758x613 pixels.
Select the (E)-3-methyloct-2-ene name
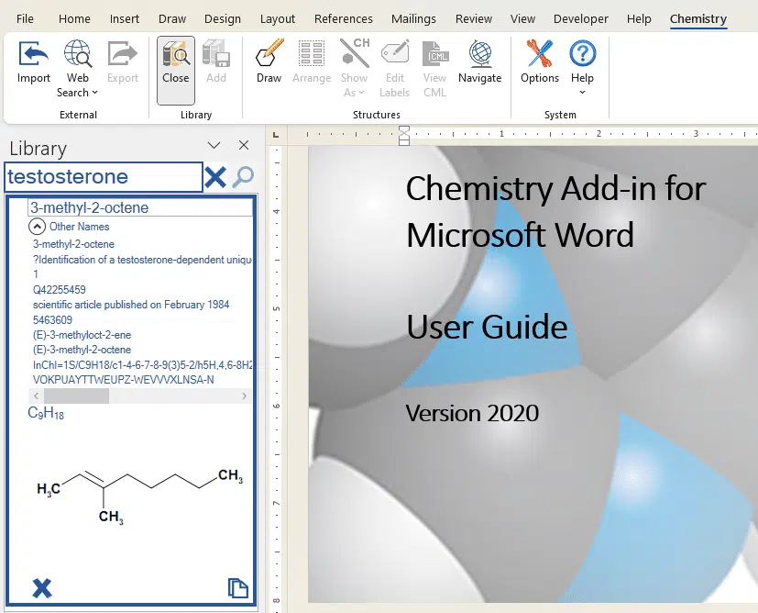(82, 335)
